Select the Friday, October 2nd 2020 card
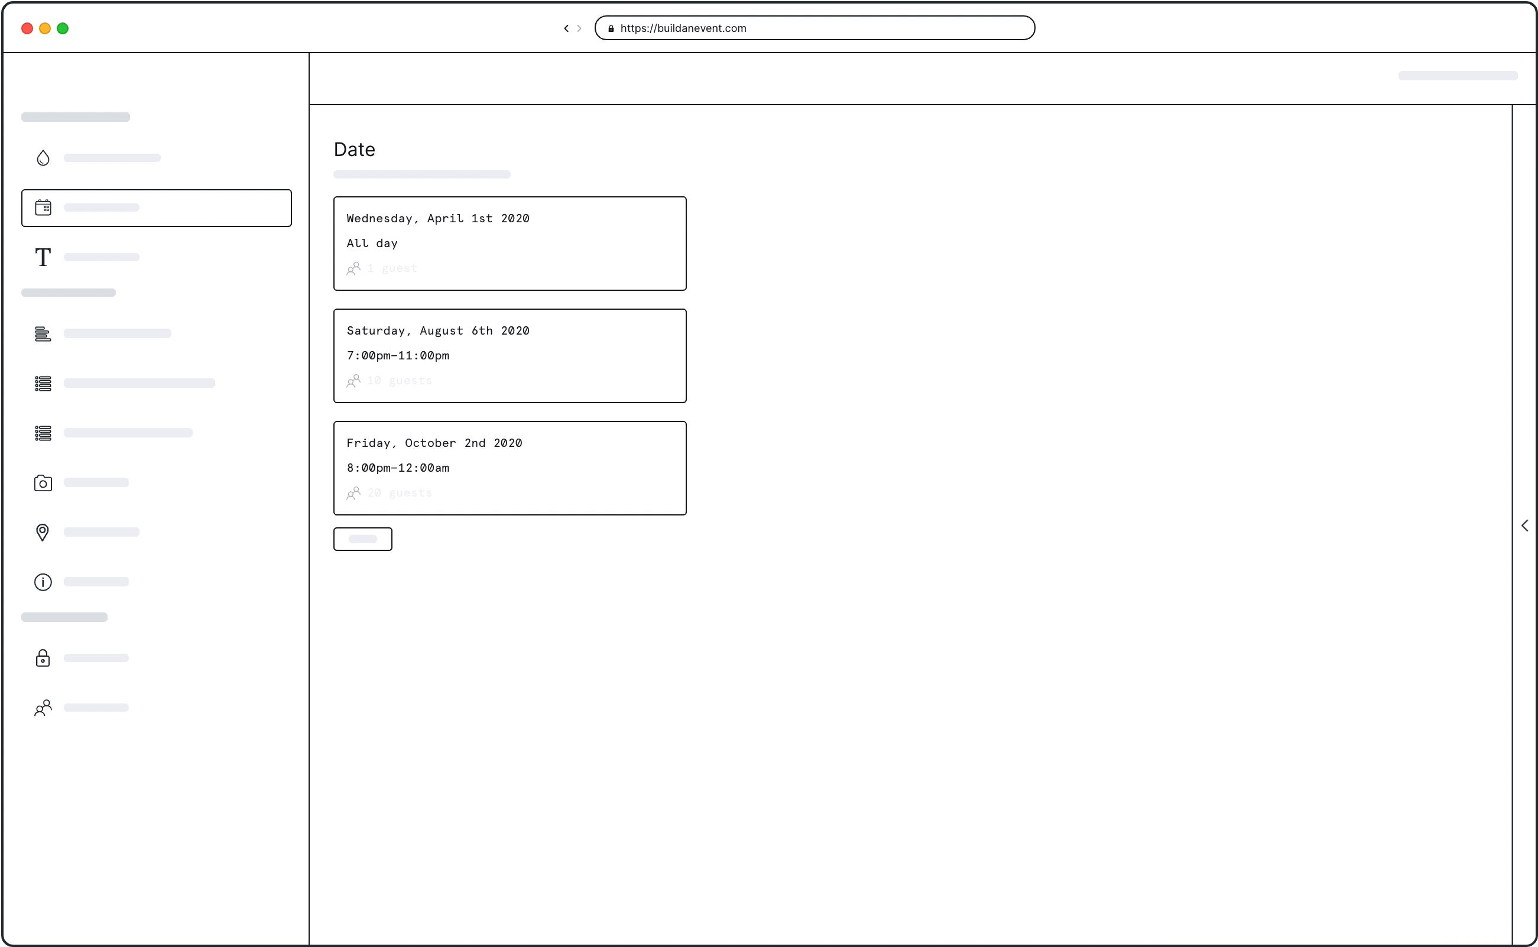The width and height of the screenshot is (1538, 947). (510, 468)
